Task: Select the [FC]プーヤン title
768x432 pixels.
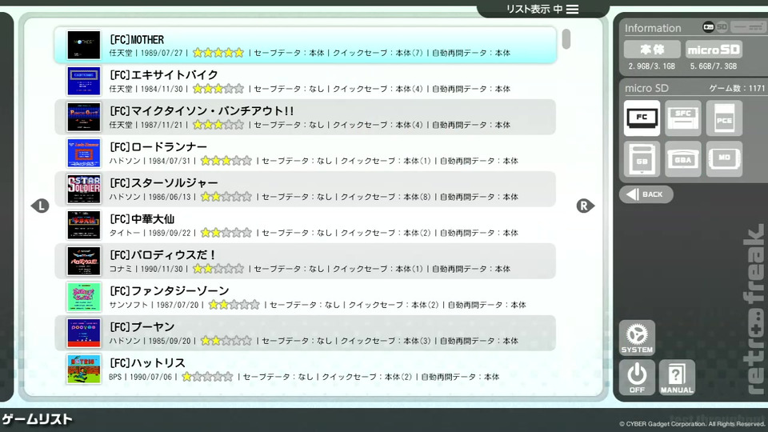Action: click(x=142, y=326)
